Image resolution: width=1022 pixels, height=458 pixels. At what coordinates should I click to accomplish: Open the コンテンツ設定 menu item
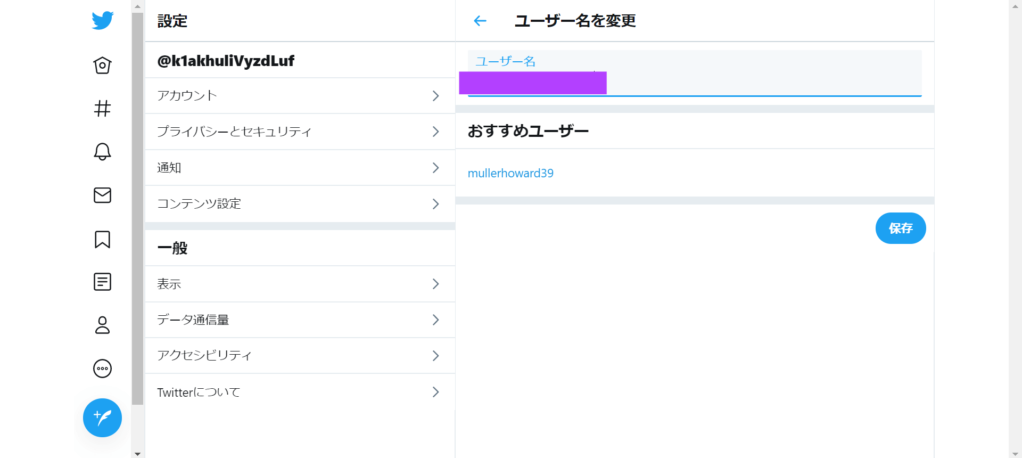click(300, 204)
